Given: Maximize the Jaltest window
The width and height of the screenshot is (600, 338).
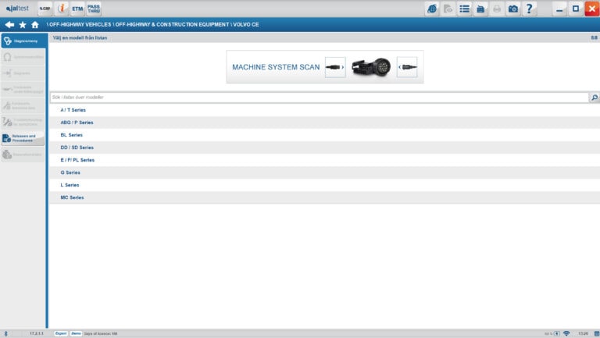Looking at the screenshot, I should (576, 9).
